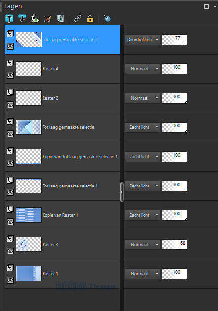Hide the Kopie van Raster 1 layer
The height and width of the screenshot is (311, 218).
pyautogui.click(x=10, y=222)
